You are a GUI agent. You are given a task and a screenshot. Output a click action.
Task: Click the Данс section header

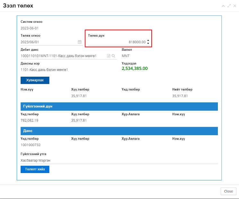coord(119,131)
